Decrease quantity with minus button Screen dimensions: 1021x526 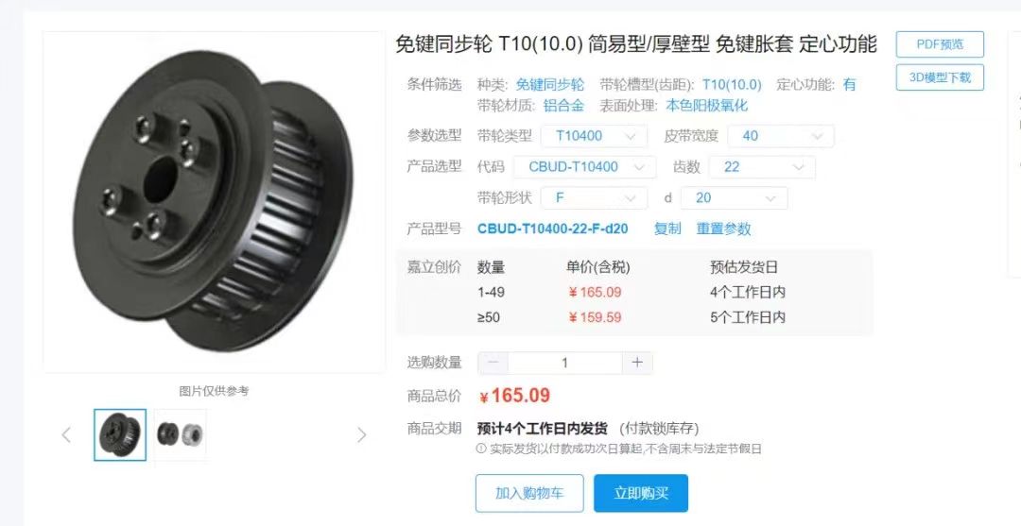coord(493,363)
